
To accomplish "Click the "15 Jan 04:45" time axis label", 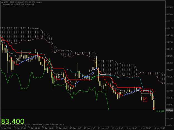I will [x=34, y=128].
